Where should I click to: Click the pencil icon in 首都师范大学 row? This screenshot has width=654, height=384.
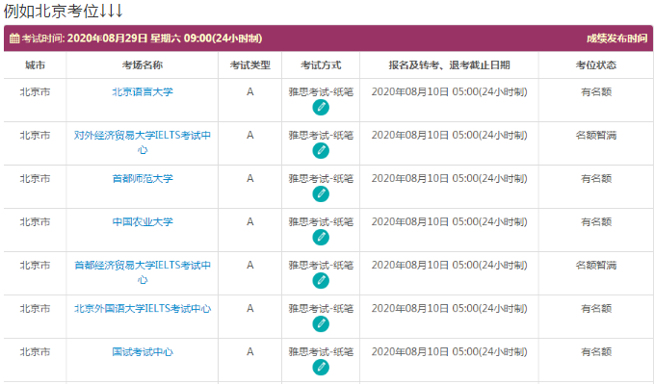(x=321, y=194)
